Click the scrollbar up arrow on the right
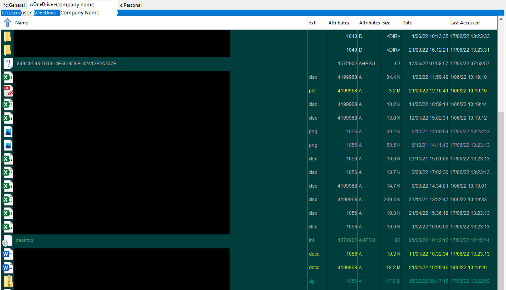This screenshot has width=506, height=290. [x=501, y=18]
